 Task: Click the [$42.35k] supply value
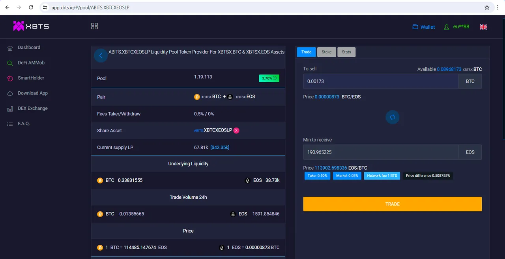pyautogui.click(x=220, y=148)
